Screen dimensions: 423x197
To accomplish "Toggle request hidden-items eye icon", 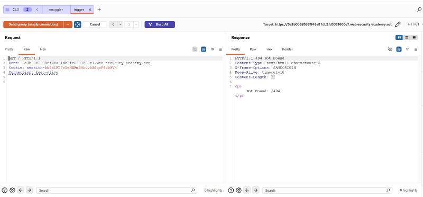I will pos(195,49).
